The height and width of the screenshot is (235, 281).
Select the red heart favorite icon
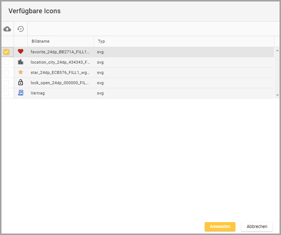[21, 52]
